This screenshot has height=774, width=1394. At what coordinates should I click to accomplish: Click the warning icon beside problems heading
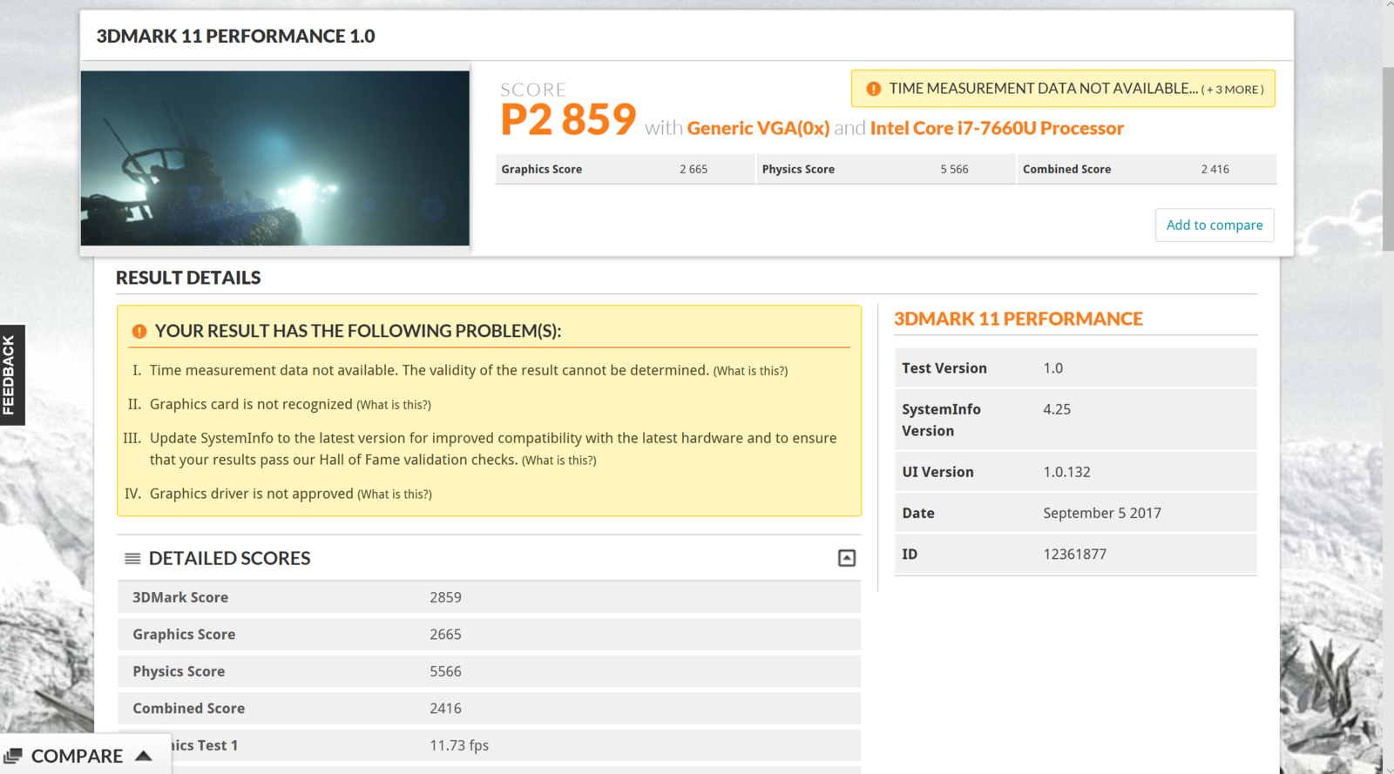pyautogui.click(x=139, y=332)
